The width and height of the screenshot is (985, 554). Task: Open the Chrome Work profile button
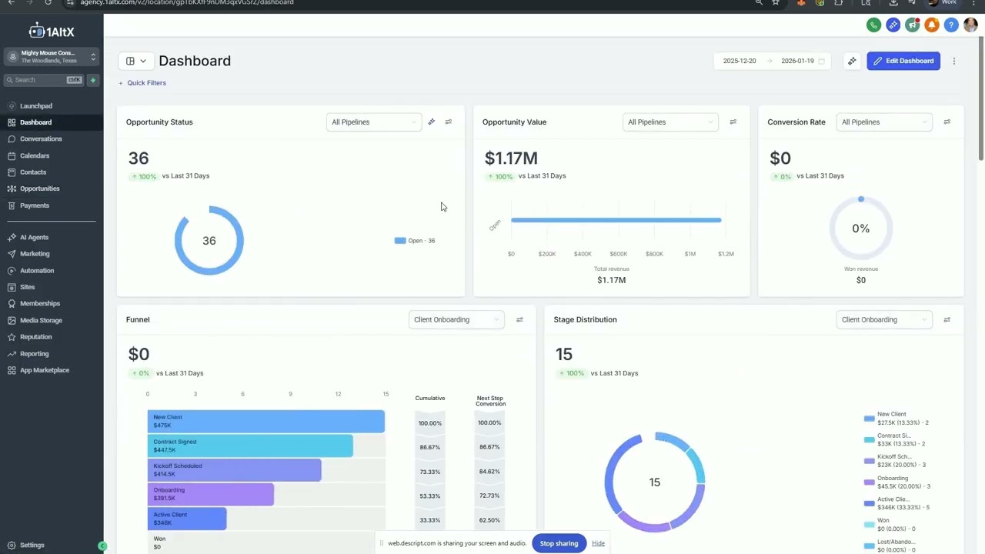pyautogui.click(x=942, y=3)
